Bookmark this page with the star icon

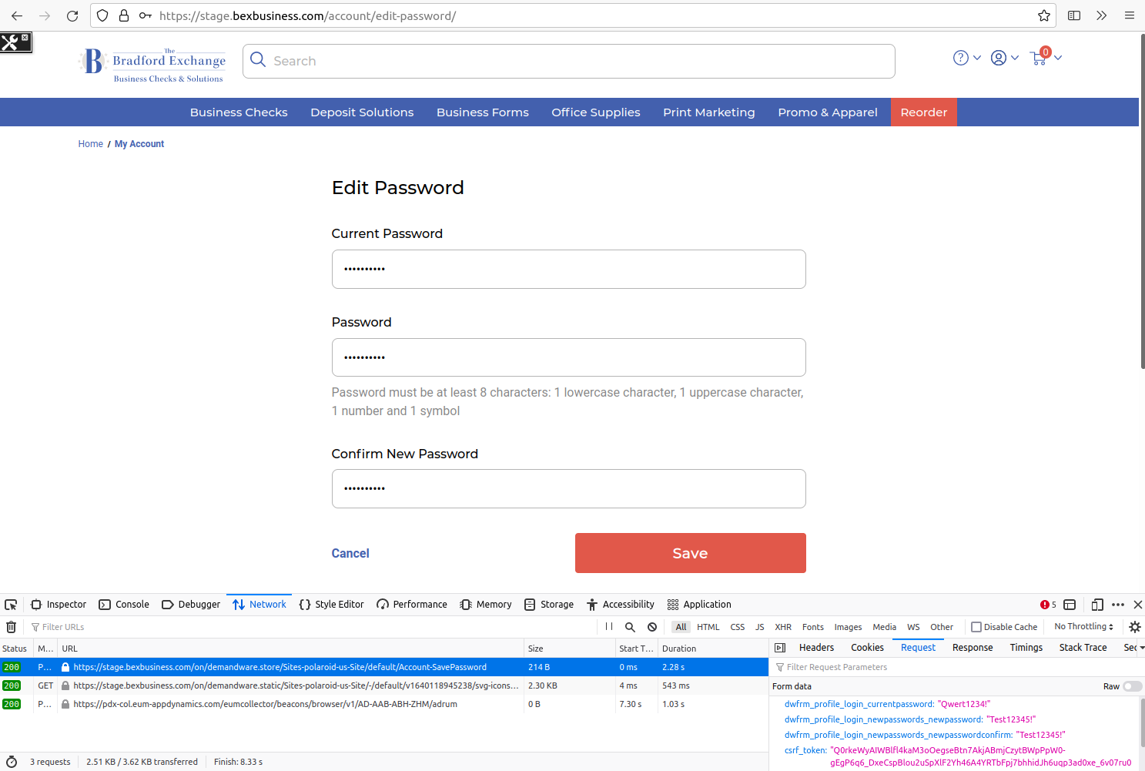pyautogui.click(x=1043, y=15)
